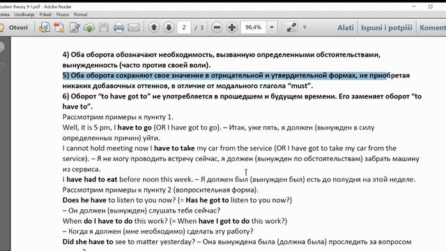Click the bold phrase 'have to take'
Image resolution: width=446 pixels, height=251 pixels.
[174, 149]
